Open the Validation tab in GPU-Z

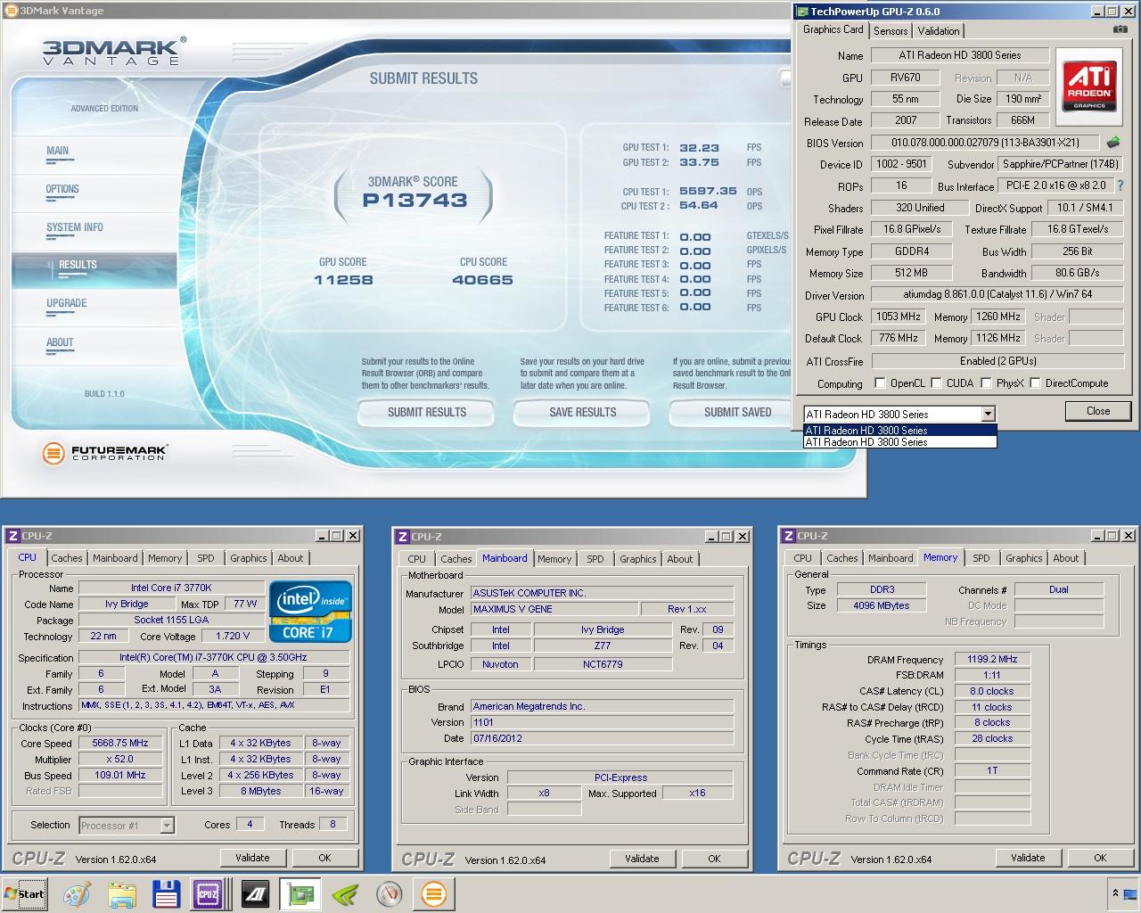(x=939, y=30)
